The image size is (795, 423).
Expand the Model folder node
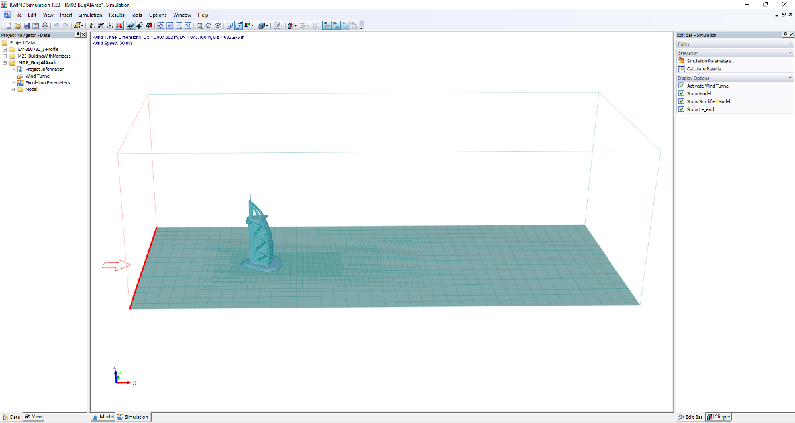tap(12, 89)
